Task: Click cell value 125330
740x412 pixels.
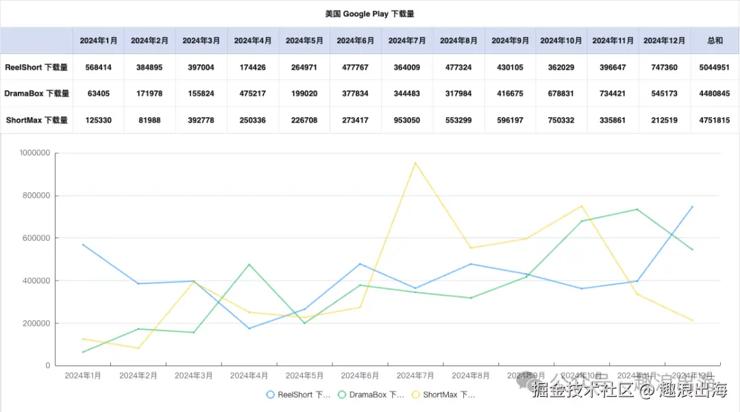Action: tap(98, 120)
